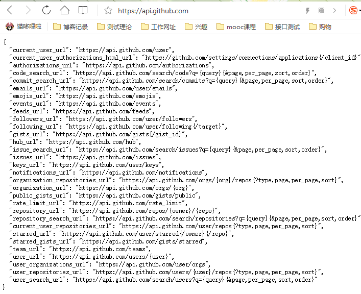Screen dimensions: 361x294
Task: Open the mooc课程 bookmark folder
Action: click(236, 27)
